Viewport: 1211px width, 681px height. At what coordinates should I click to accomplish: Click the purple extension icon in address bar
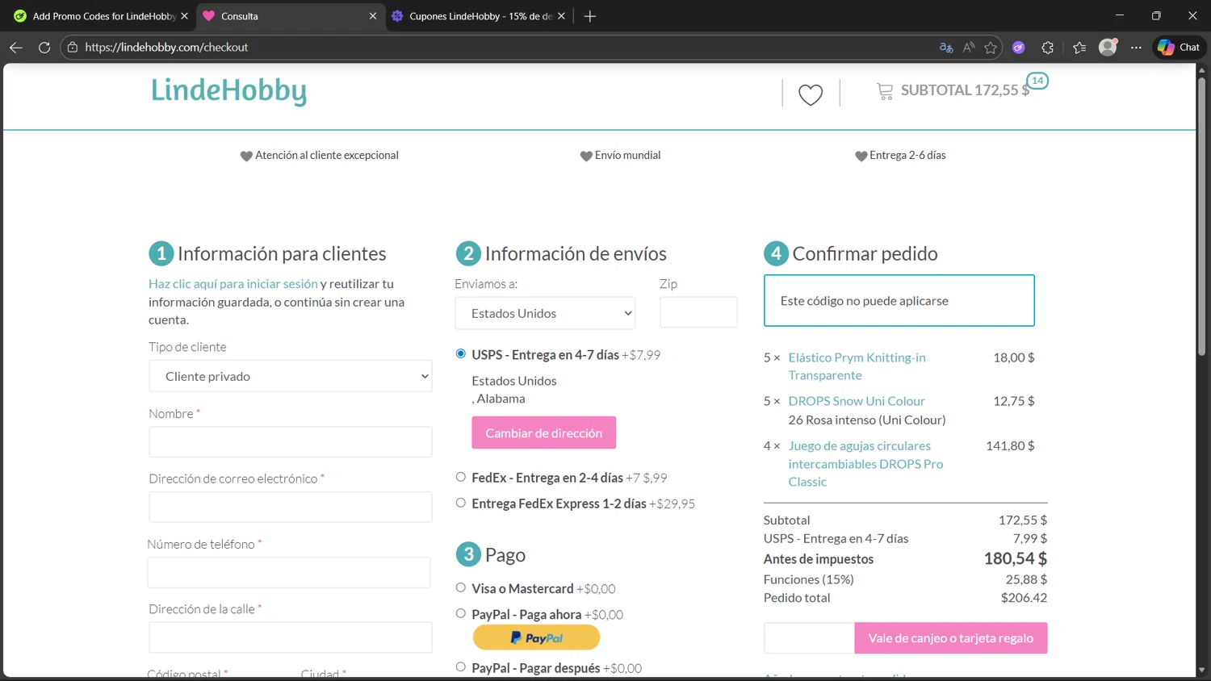point(1019,48)
